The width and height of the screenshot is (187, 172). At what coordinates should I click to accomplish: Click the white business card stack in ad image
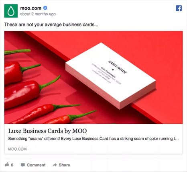pos(110,76)
